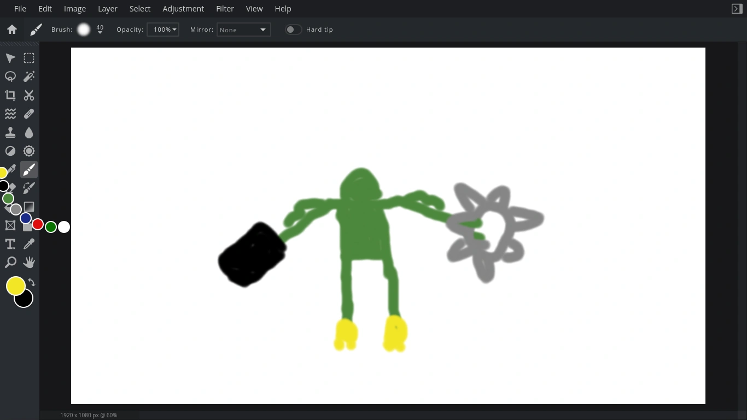The image size is (747, 420).
Task: Select the active paintbrush tool in the toolbox
Action: point(29,170)
